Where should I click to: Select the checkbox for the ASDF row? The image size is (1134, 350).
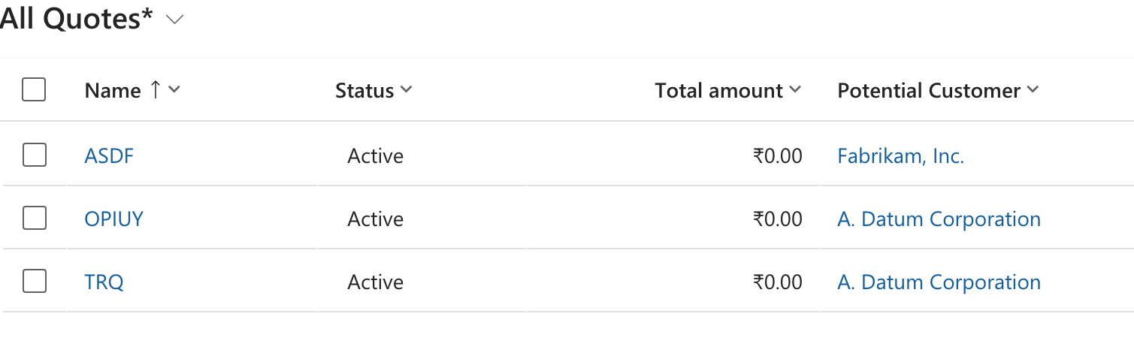point(34,155)
